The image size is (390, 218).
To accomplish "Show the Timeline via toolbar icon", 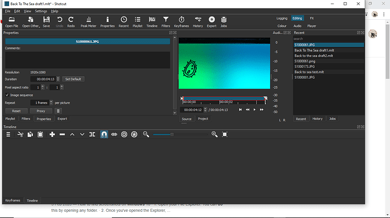I will 151,21.
